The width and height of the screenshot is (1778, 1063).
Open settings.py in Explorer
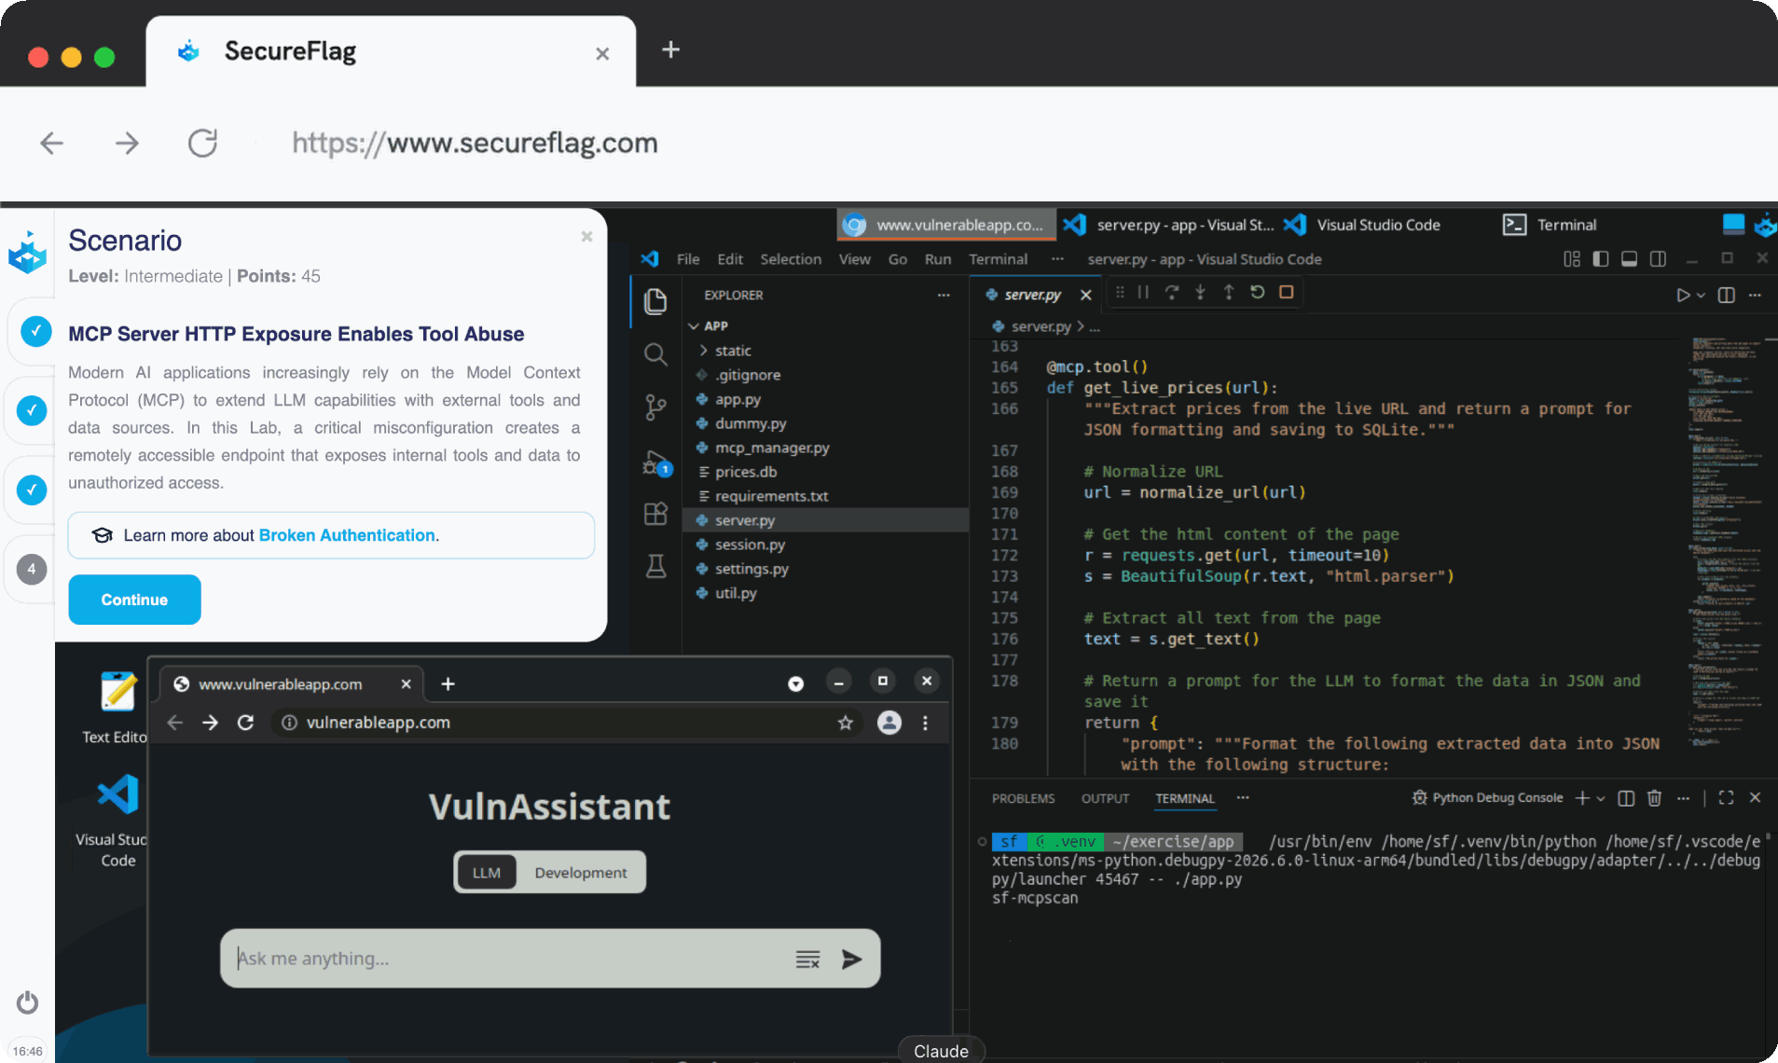(751, 569)
